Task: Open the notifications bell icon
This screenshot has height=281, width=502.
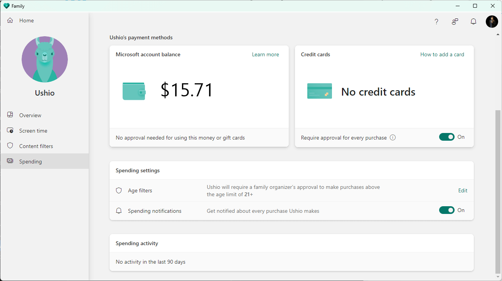Action: click(473, 22)
